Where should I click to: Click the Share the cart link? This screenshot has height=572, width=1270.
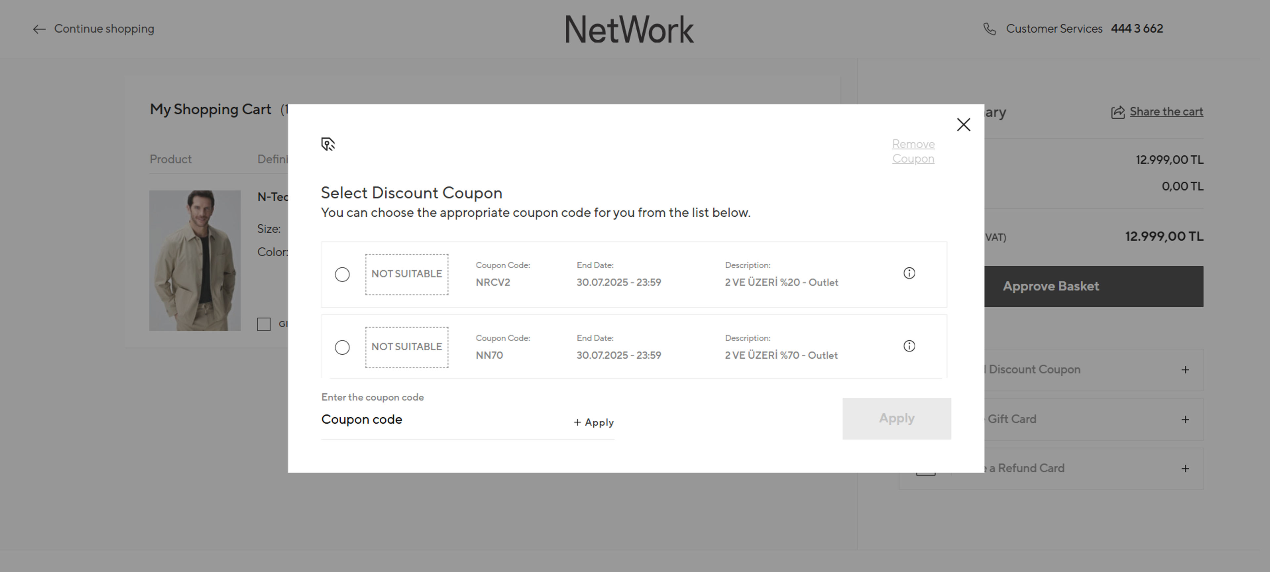tap(1166, 111)
